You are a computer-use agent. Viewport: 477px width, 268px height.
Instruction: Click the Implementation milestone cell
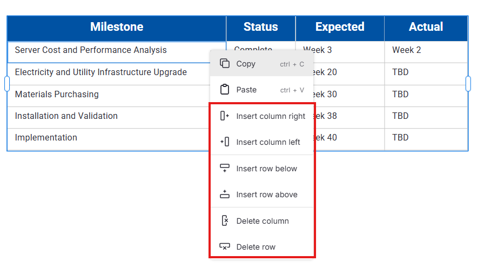pos(46,138)
